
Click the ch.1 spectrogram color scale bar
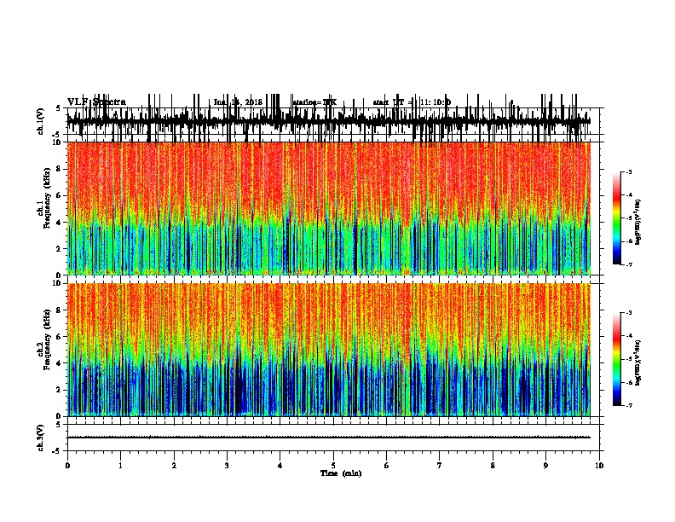coord(616,218)
